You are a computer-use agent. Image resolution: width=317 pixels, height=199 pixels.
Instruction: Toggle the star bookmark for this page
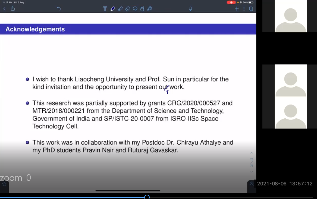(x=4, y=184)
